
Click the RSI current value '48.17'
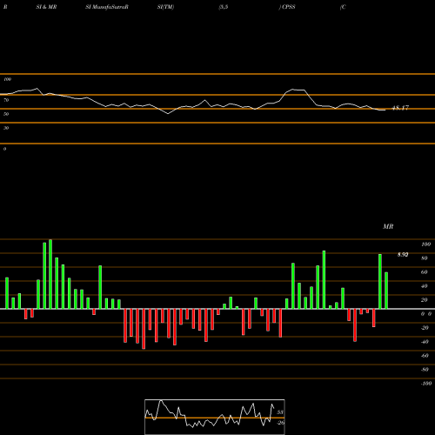pyautogui.click(x=400, y=108)
